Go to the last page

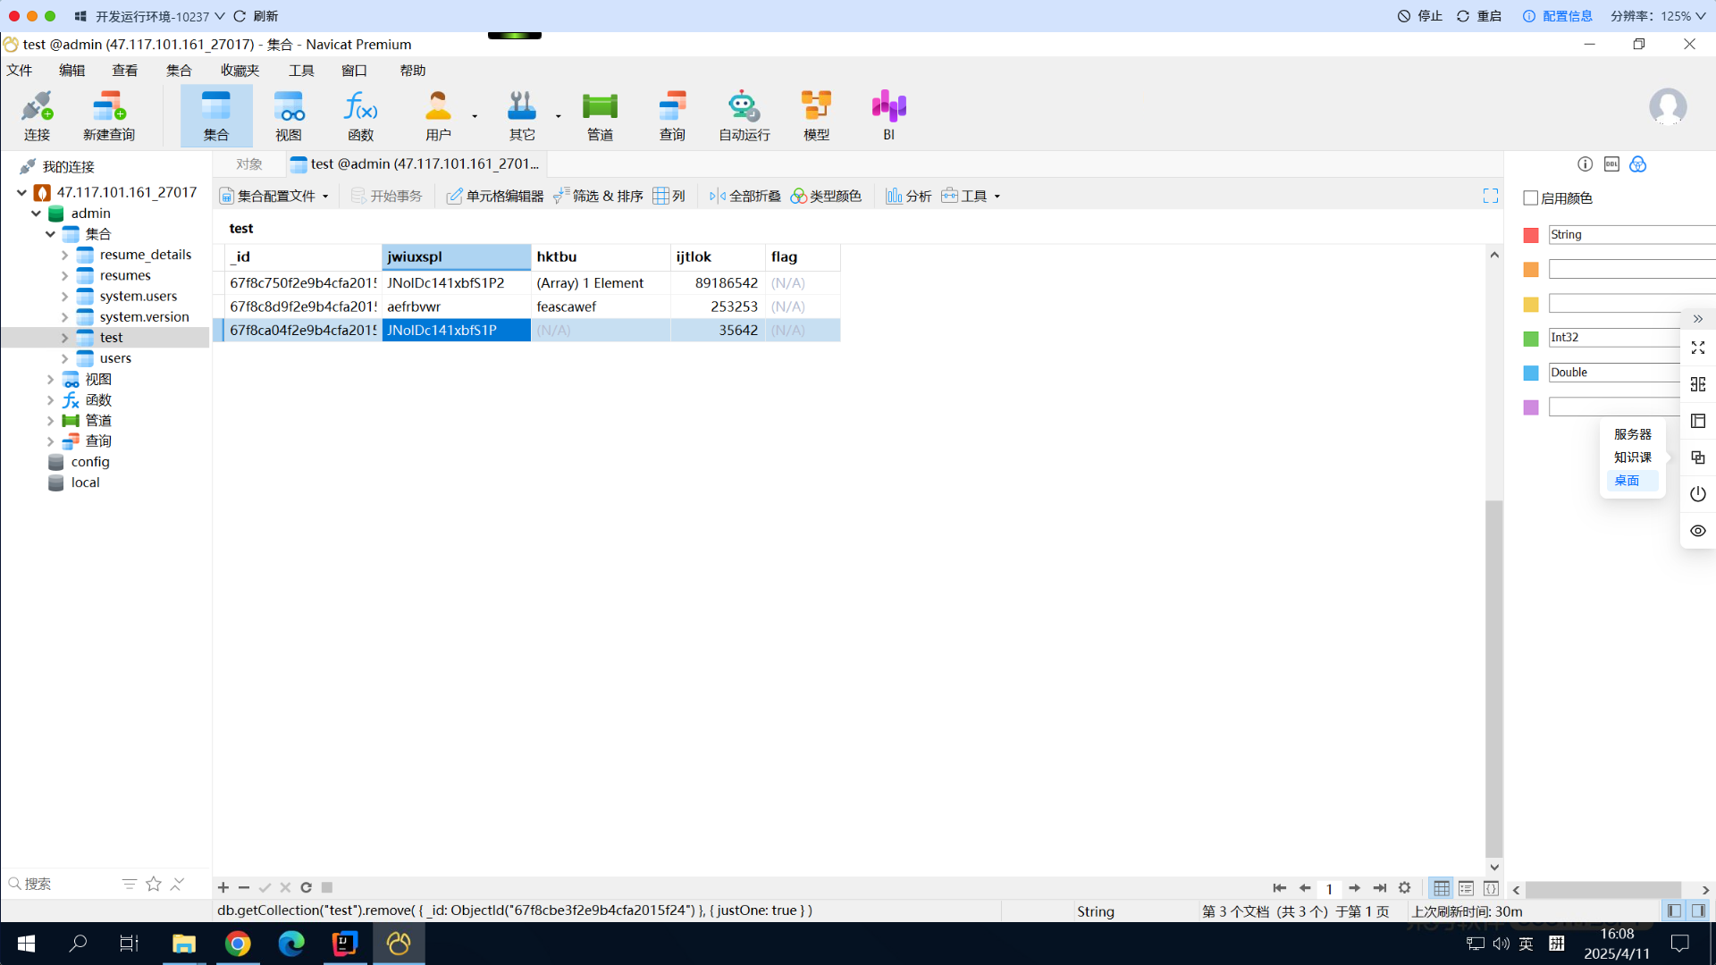pyautogui.click(x=1380, y=888)
